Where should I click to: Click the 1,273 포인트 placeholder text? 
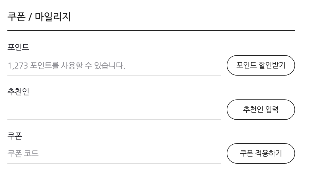tap(66, 67)
